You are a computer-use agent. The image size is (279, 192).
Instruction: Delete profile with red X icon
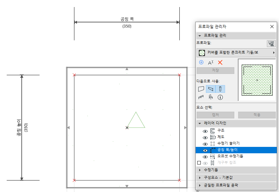tap(220, 62)
